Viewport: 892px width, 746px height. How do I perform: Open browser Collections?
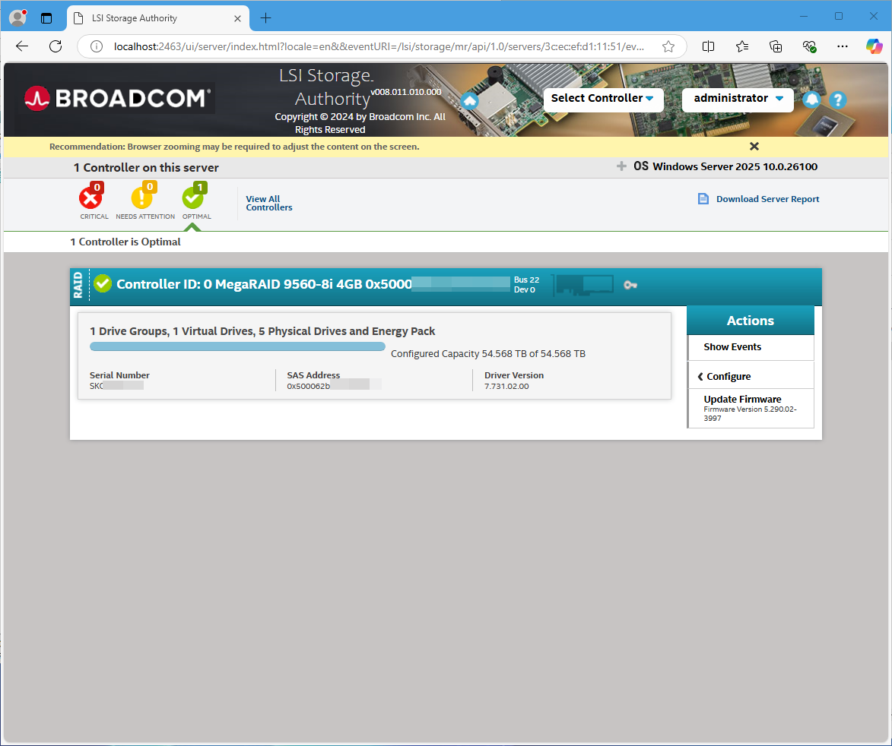click(x=776, y=46)
